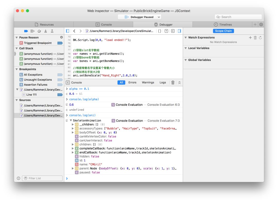Switch to the Resources tab
278x202 pixels.
(44, 25)
